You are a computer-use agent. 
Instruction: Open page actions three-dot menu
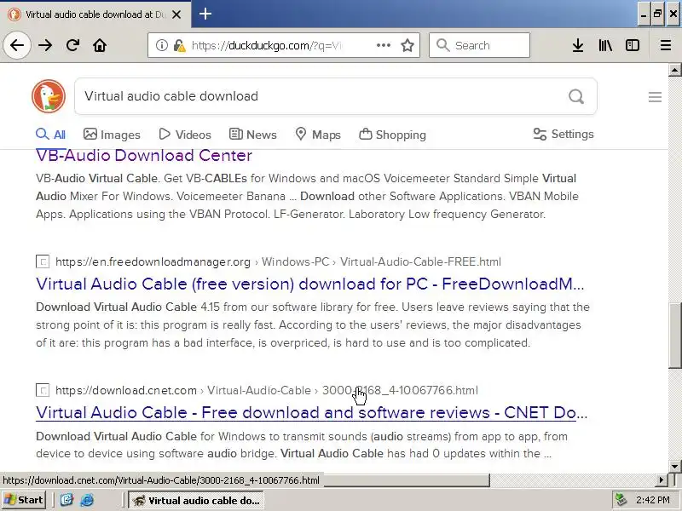[x=383, y=45]
